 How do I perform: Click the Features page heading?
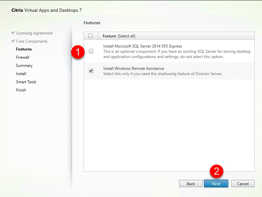(x=92, y=23)
